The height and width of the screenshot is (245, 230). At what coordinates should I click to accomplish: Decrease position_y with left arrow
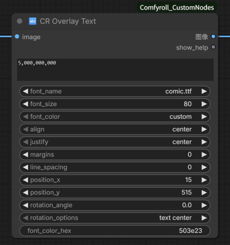26,193
